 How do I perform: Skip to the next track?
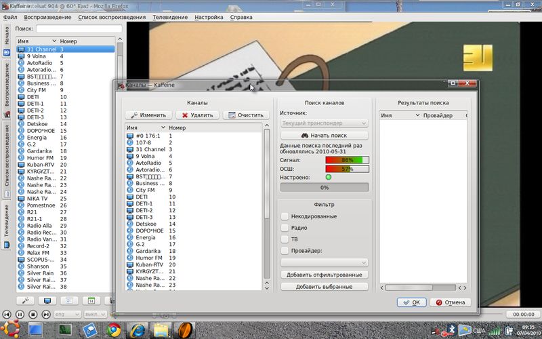(x=45, y=315)
